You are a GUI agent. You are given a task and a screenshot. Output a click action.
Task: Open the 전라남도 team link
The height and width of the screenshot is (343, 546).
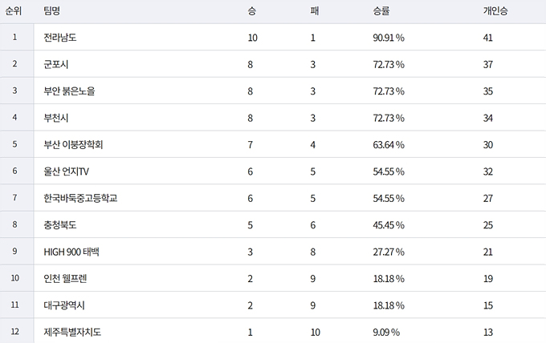(61, 37)
